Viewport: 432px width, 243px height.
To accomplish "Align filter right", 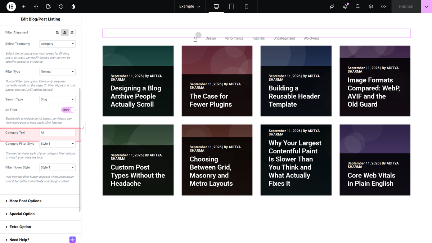I will click(x=72, y=33).
